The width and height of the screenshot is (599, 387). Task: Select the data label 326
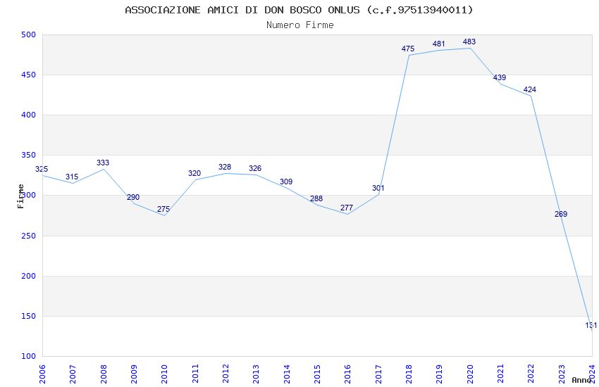[x=255, y=169]
